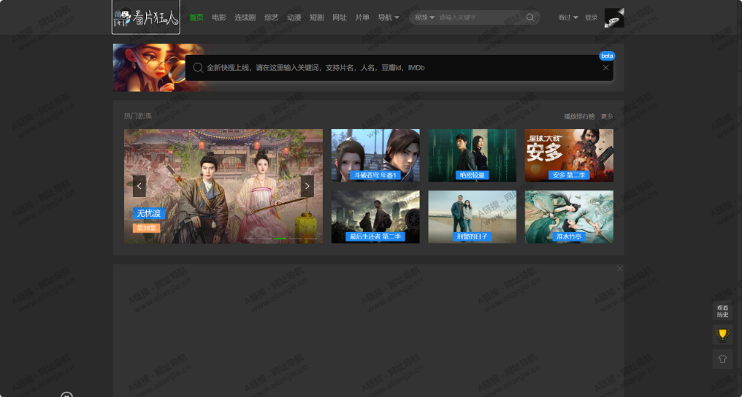Click the header search magnifier icon
Image resolution: width=742 pixels, height=397 pixels.
(531, 18)
